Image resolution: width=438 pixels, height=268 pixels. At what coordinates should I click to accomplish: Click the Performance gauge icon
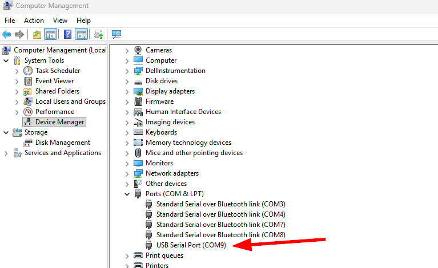[27, 112]
